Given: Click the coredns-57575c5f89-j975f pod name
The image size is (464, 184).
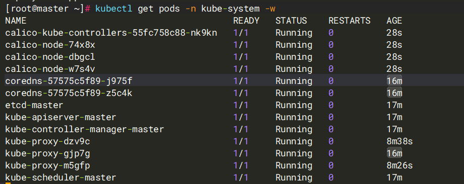Looking at the screenshot, I should click(x=69, y=81).
